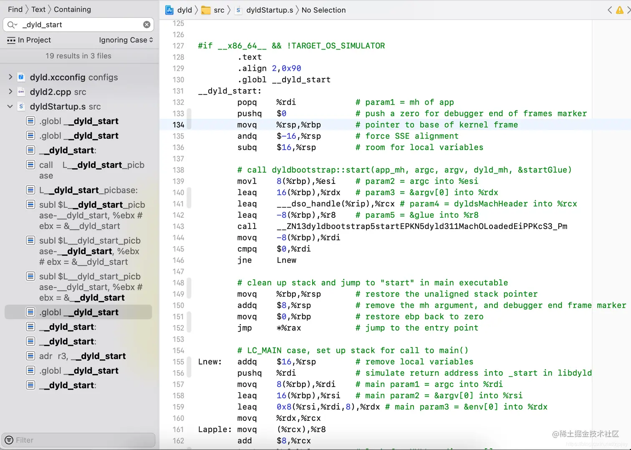
Task: Click line number 127 in the gutter
Action: coord(178,46)
